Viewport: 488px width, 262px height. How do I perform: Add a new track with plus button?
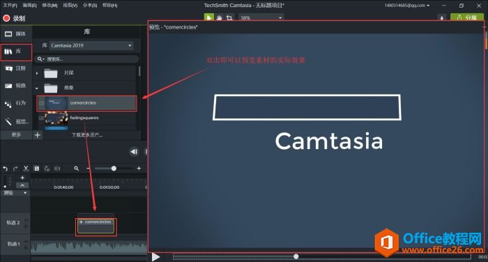point(22,178)
